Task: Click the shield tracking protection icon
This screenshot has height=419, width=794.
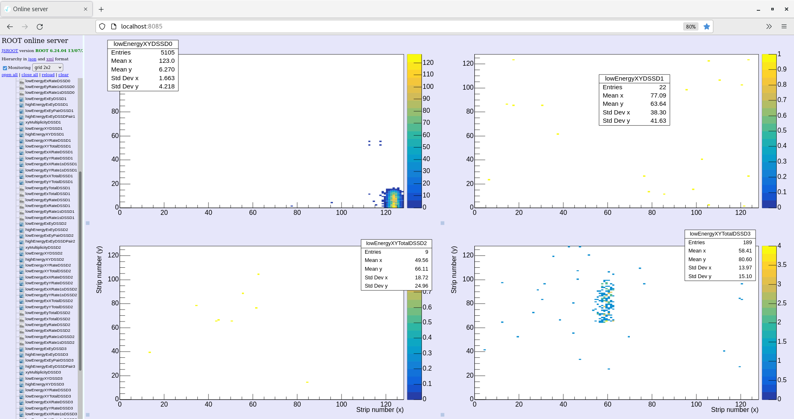Action: coord(102,26)
